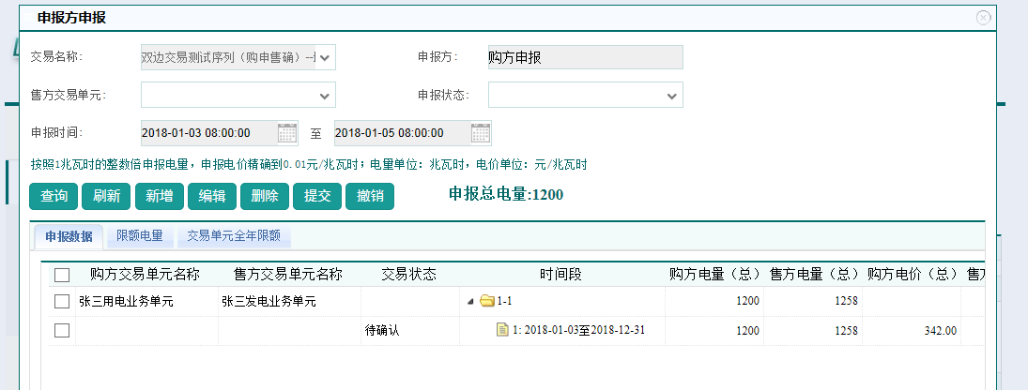Collapse the 1-1 tree node
The width and height of the screenshot is (1028, 390).
[470, 302]
